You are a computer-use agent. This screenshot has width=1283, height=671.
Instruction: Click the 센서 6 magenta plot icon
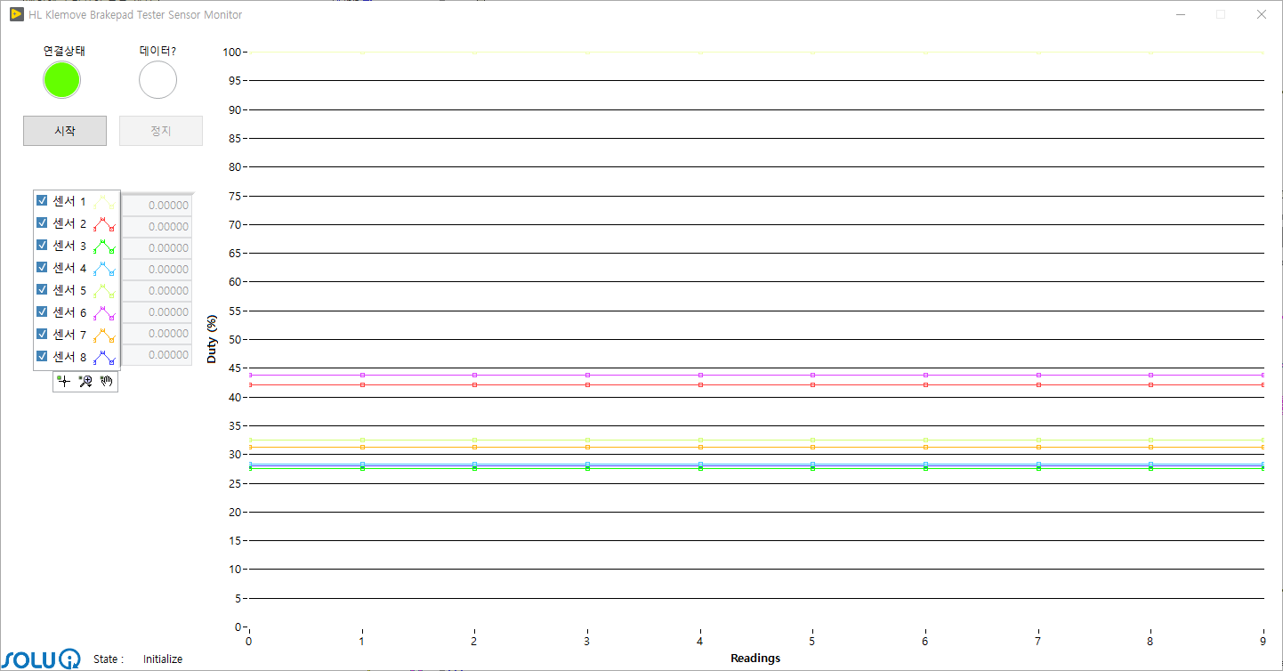point(104,313)
